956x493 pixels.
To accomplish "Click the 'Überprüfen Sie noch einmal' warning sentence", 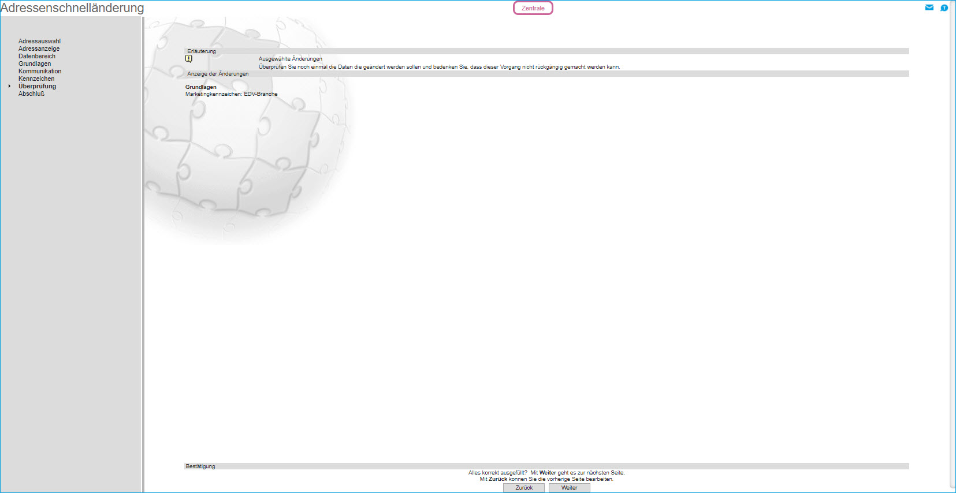I will click(x=440, y=67).
